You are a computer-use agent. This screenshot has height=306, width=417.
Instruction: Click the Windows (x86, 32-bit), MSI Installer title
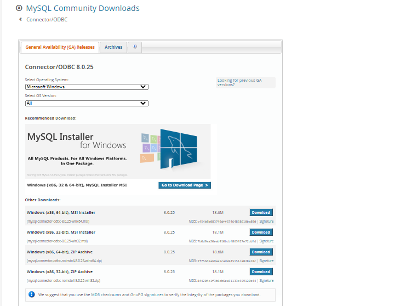tap(61, 233)
